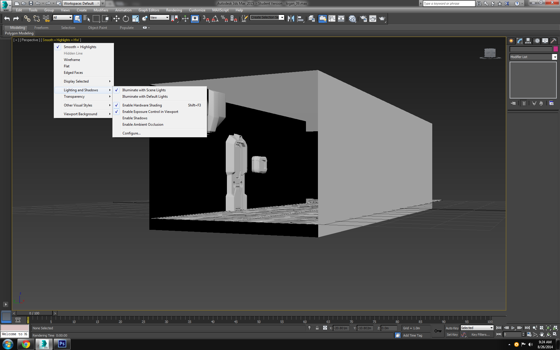Click Select and Link tool icon
Viewport: 560px width, 350px height.
click(x=27, y=19)
